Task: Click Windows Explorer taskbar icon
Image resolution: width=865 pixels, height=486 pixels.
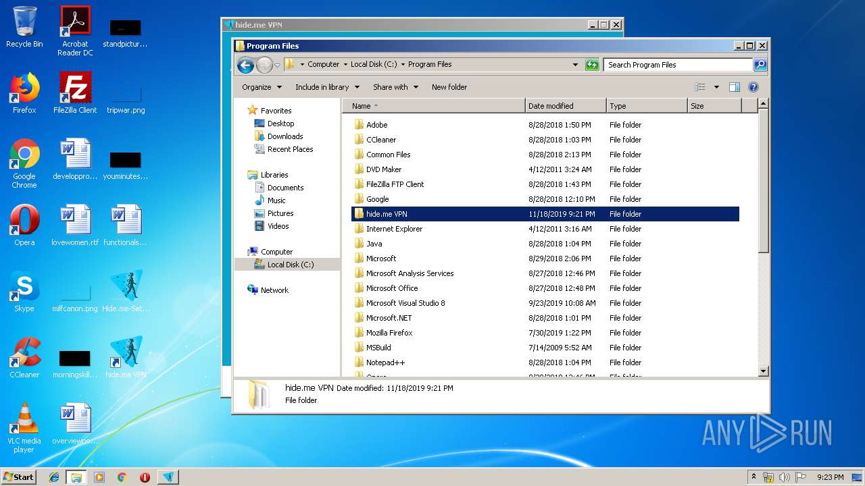Action: [x=76, y=477]
